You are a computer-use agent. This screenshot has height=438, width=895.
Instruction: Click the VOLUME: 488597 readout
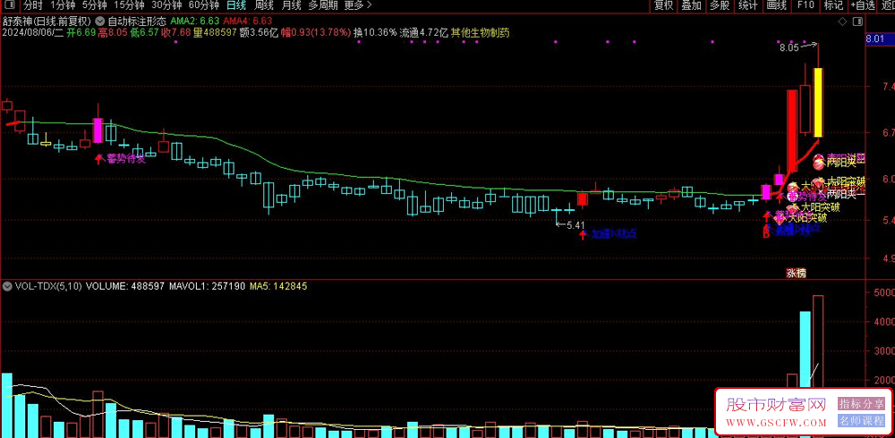125,287
